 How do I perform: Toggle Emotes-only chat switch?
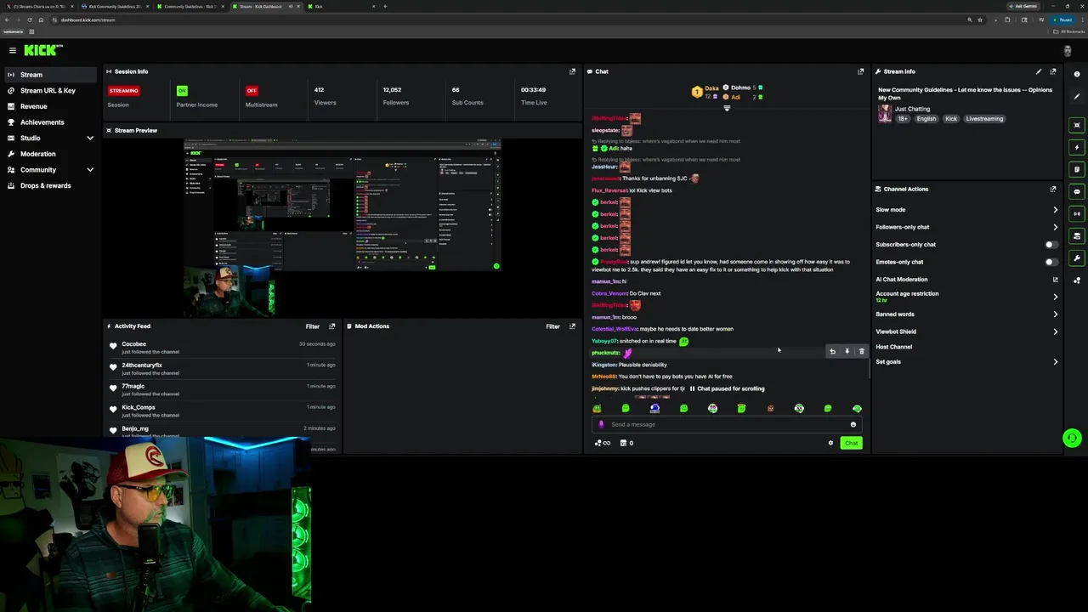[1052, 262]
